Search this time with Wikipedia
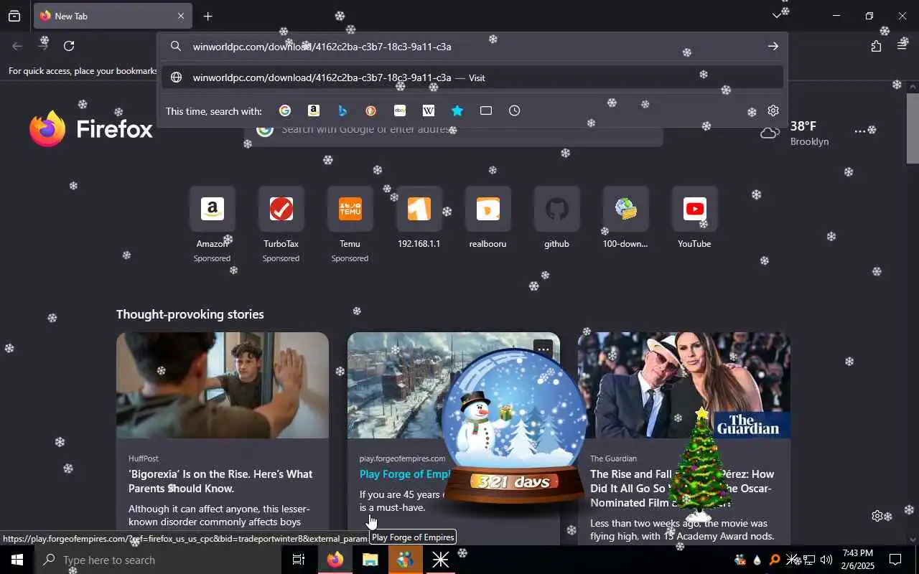This screenshot has height=574, width=919. point(429,110)
